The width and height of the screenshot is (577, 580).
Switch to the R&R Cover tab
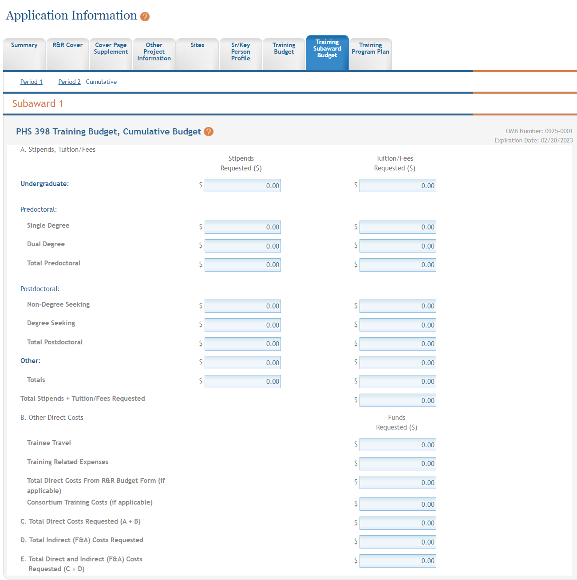coord(67,54)
